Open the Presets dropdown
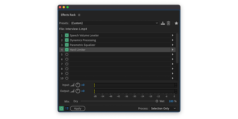Screen dimensions: 238x119 point(115,23)
